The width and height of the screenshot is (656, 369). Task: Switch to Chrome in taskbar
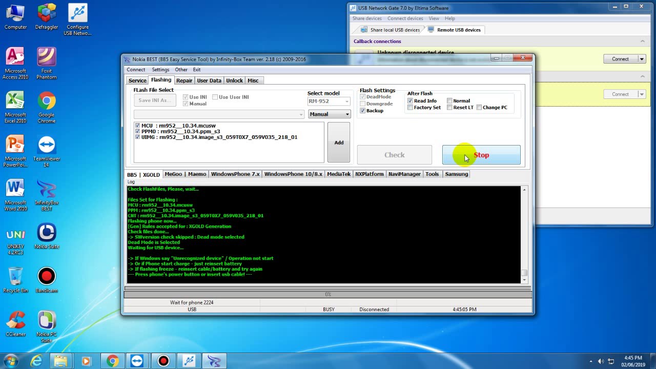tap(112, 361)
